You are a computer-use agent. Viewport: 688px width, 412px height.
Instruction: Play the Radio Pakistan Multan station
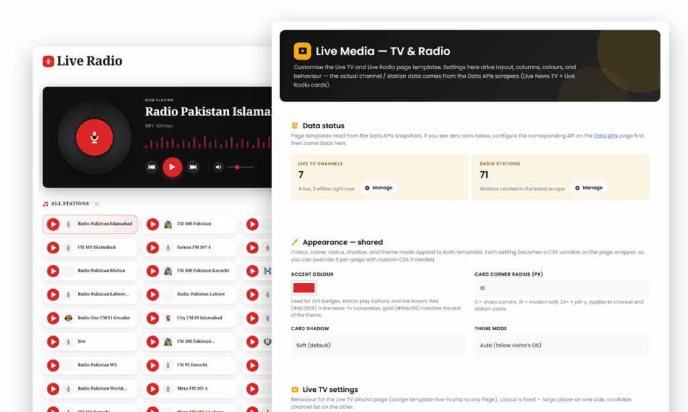tap(53, 271)
